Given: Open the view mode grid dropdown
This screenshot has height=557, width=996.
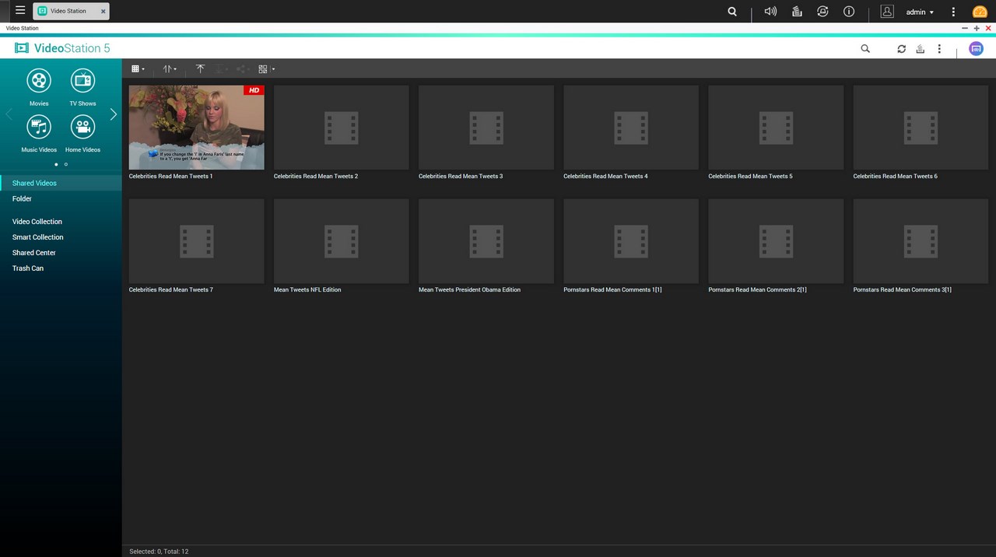Looking at the screenshot, I should [x=138, y=69].
